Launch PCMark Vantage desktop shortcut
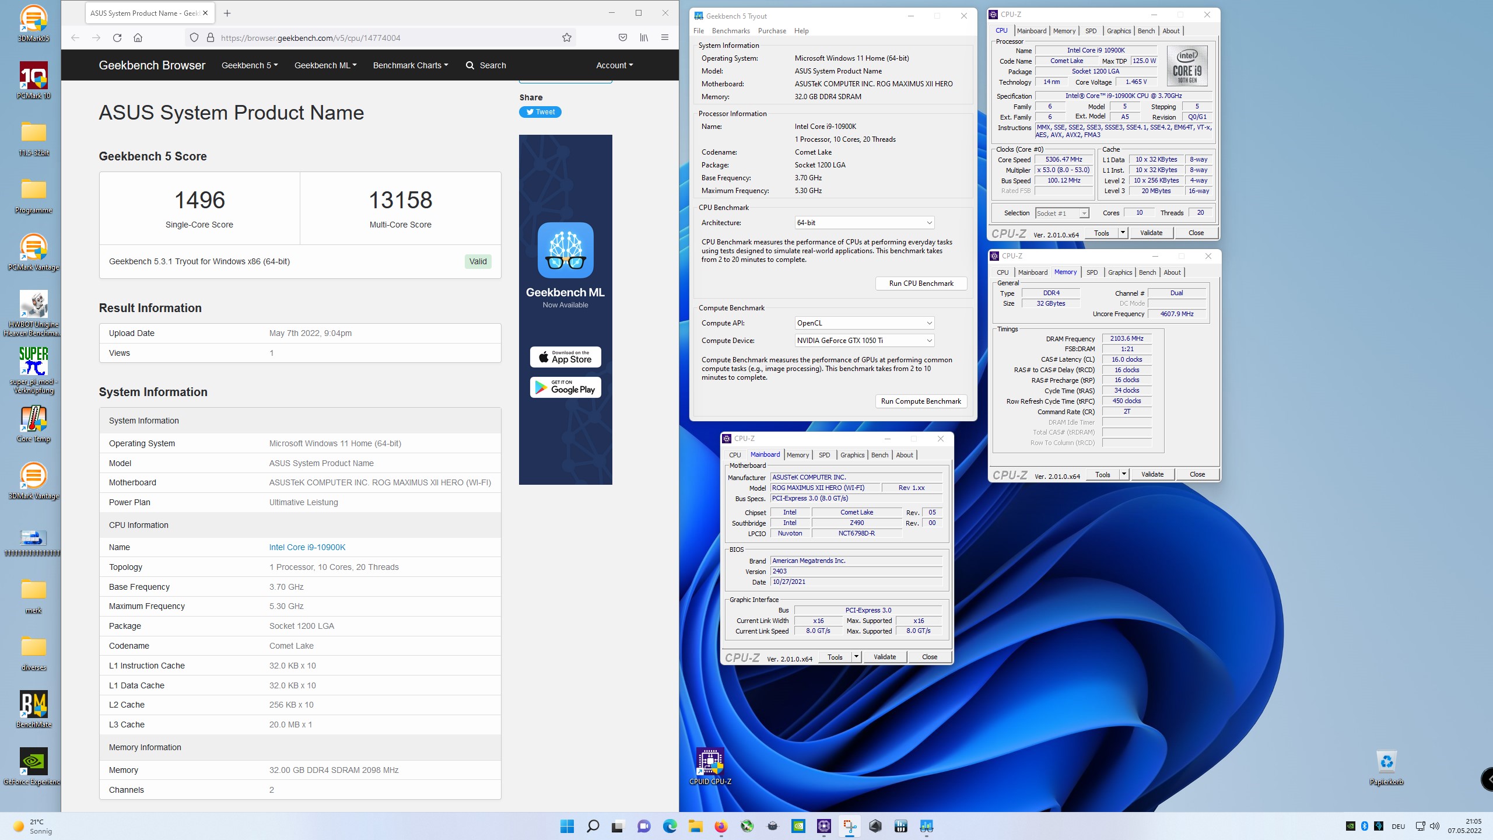This screenshot has width=1493, height=840. point(33,252)
